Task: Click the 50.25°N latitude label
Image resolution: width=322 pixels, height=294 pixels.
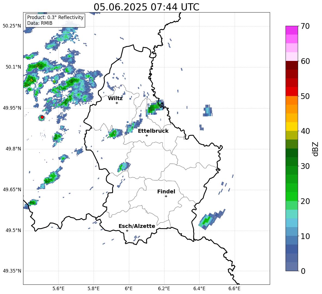Action: point(12,26)
